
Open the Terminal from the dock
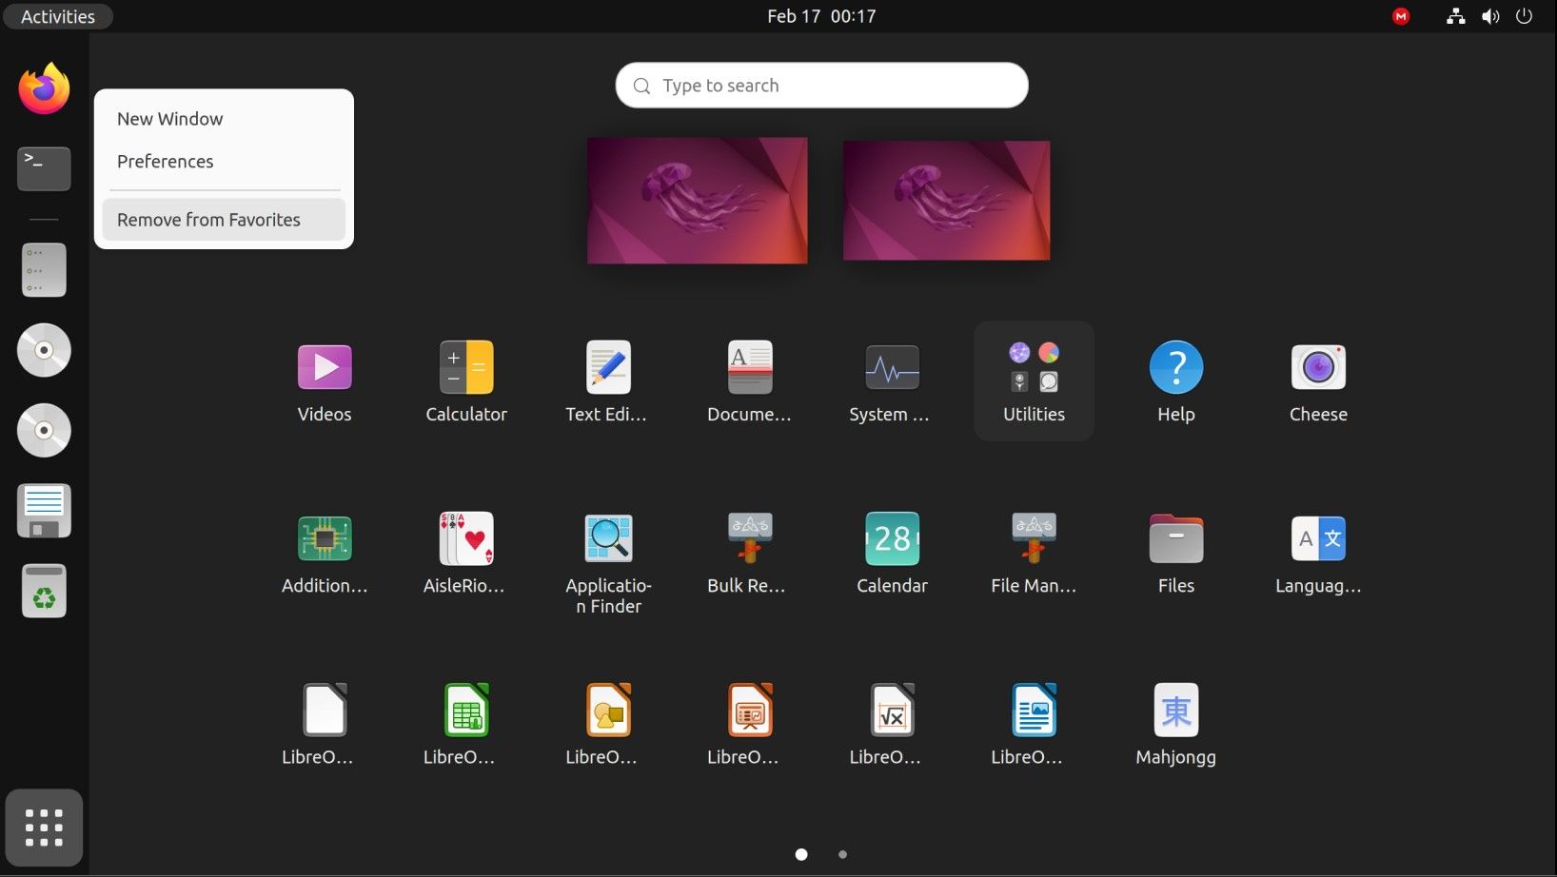click(x=44, y=168)
